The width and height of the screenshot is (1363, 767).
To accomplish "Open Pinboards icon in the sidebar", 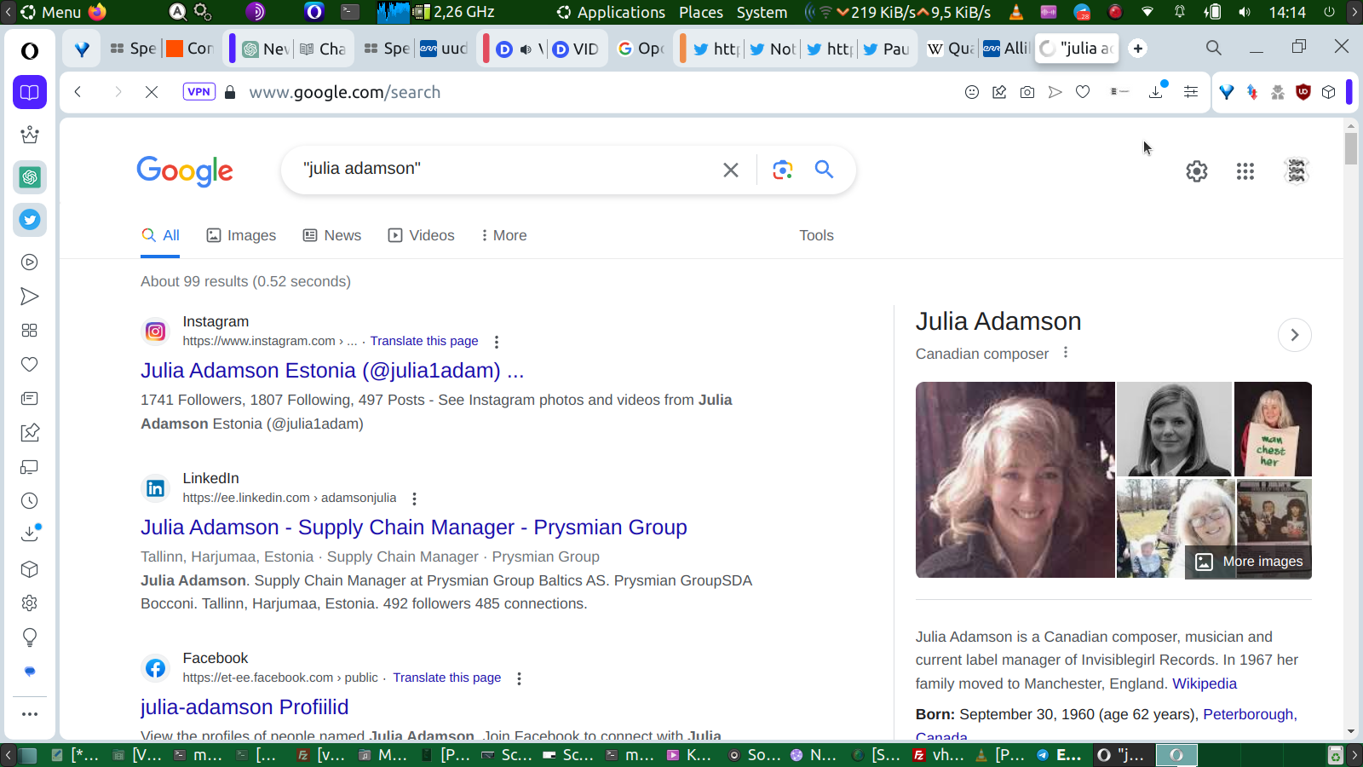I will point(30,433).
